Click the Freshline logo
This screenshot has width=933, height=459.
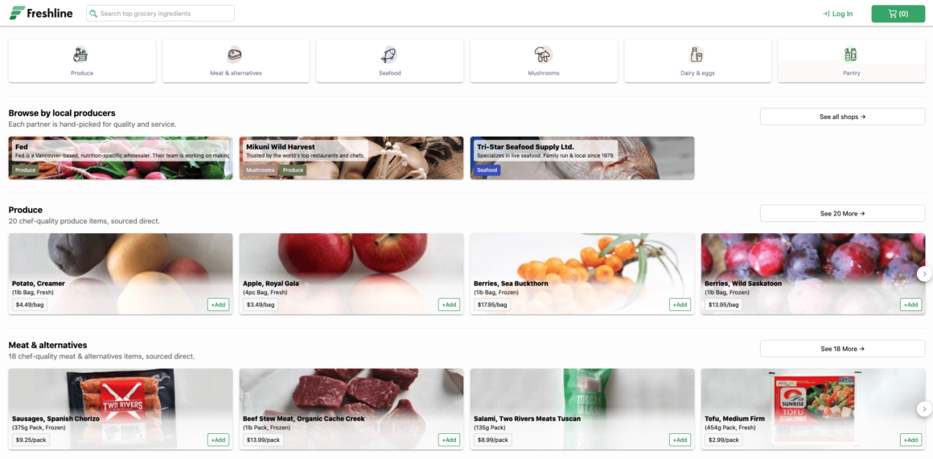click(41, 13)
